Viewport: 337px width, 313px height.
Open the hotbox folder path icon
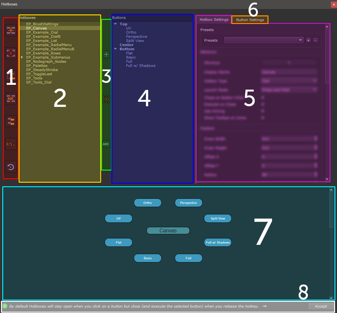pyautogui.click(x=11, y=144)
